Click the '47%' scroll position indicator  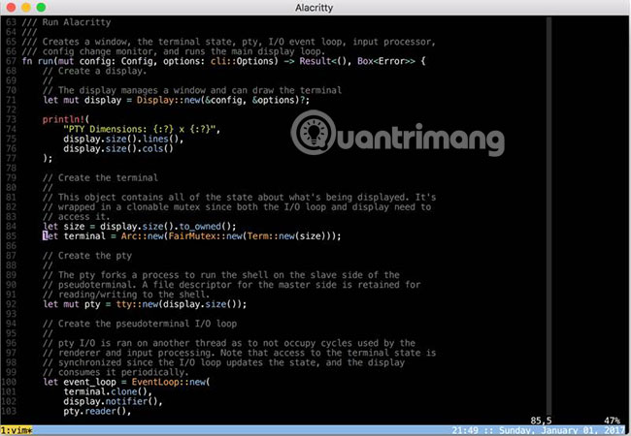click(613, 420)
